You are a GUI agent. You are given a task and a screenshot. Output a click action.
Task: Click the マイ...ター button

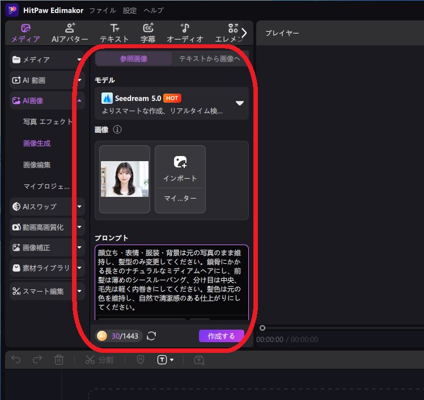180,199
